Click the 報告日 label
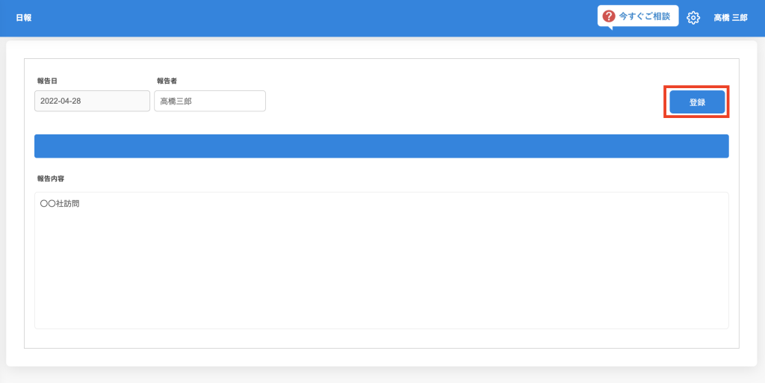This screenshot has width=765, height=383. click(47, 81)
